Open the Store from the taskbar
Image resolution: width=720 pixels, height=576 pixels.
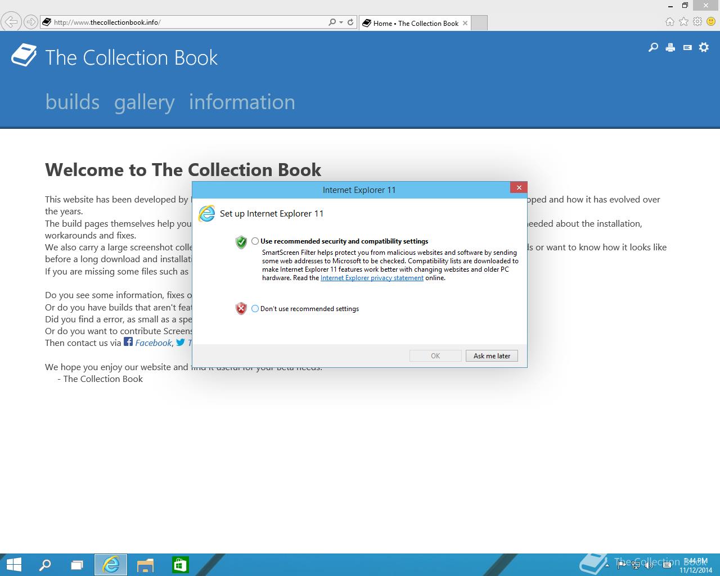pyautogui.click(x=180, y=565)
